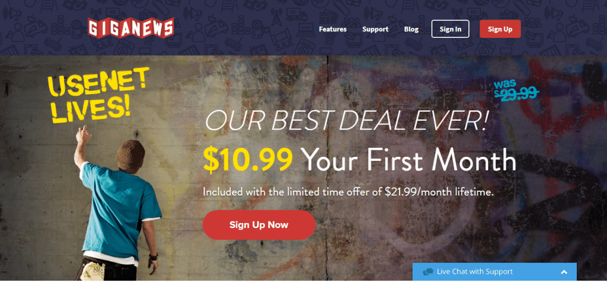Go to the Support page

(x=375, y=30)
